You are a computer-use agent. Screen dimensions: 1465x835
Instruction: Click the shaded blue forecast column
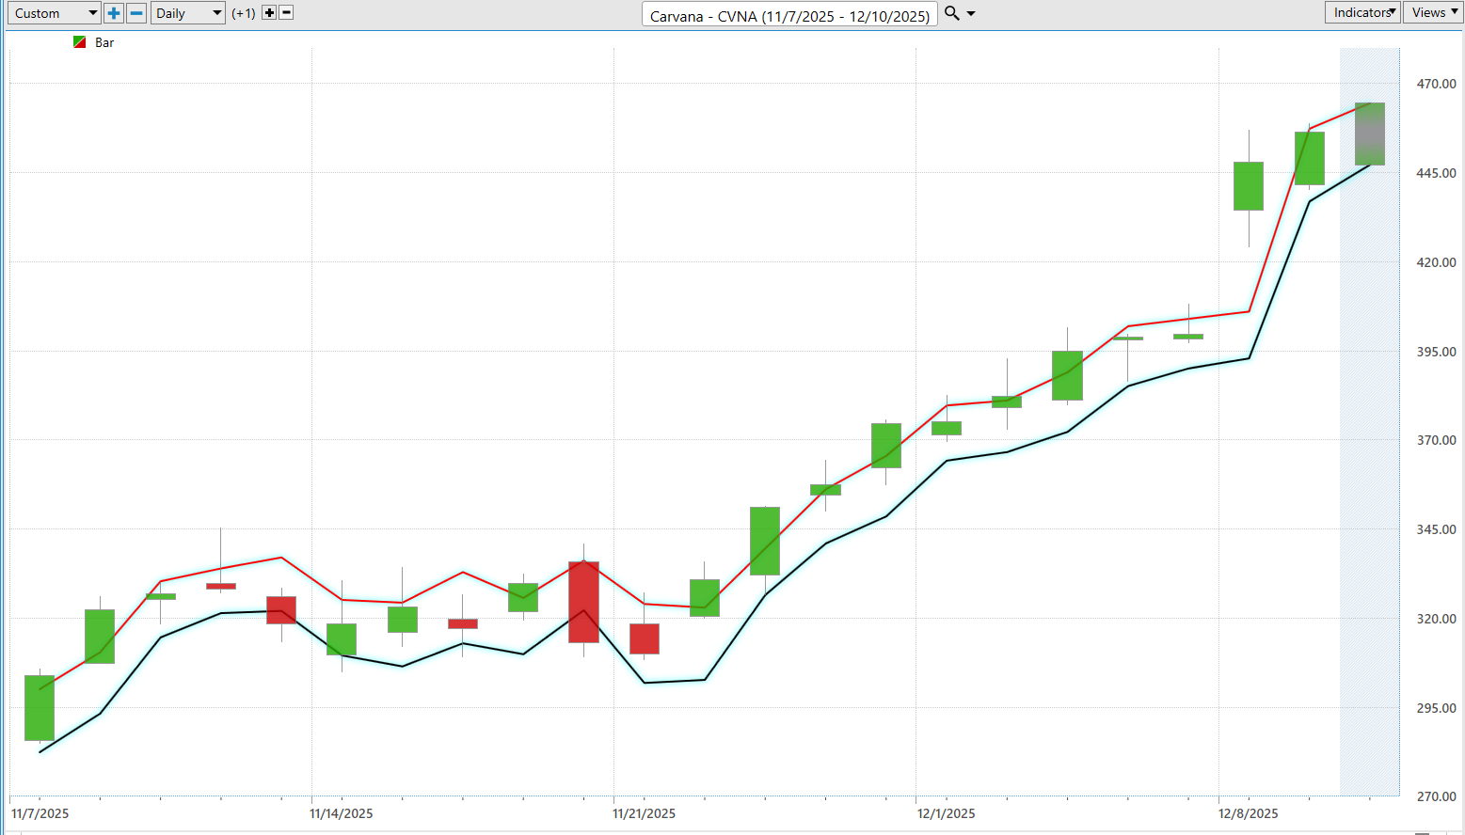[x=1369, y=421]
